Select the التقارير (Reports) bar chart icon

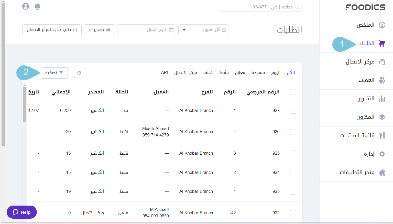(382, 99)
